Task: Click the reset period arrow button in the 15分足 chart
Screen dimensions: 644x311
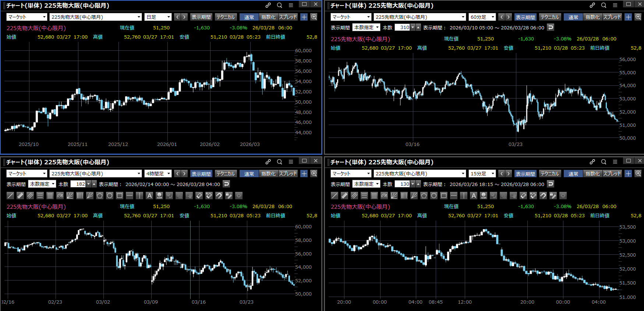Action: click(551, 184)
